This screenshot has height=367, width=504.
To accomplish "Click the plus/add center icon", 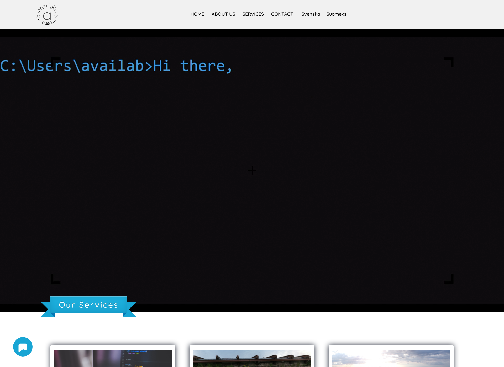I will pos(252,170).
